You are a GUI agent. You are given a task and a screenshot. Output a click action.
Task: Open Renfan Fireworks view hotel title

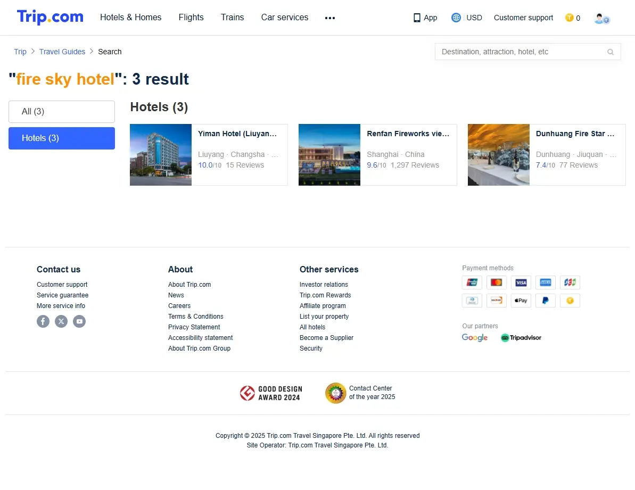pyautogui.click(x=408, y=134)
